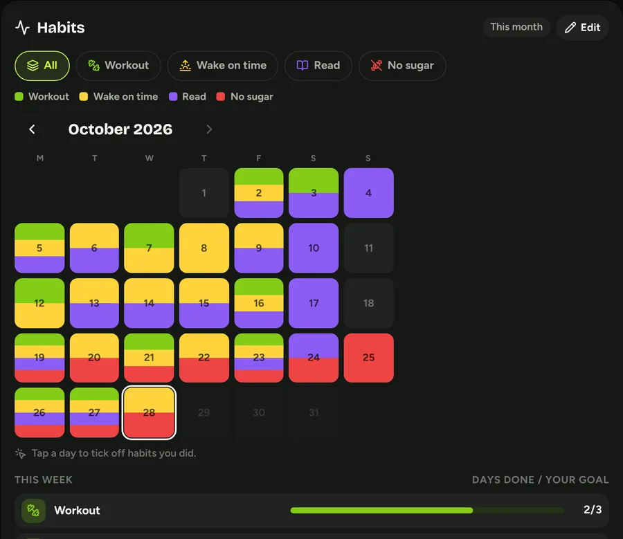Filter by No sugar habit
The height and width of the screenshot is (539, 623).
402,66
